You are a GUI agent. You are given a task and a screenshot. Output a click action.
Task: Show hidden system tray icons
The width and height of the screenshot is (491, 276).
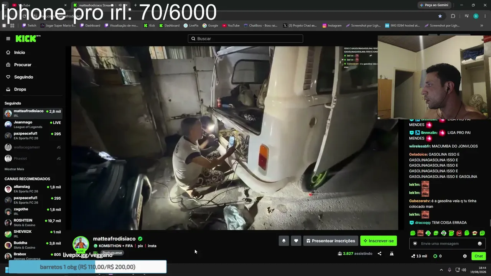click(441, 270)
